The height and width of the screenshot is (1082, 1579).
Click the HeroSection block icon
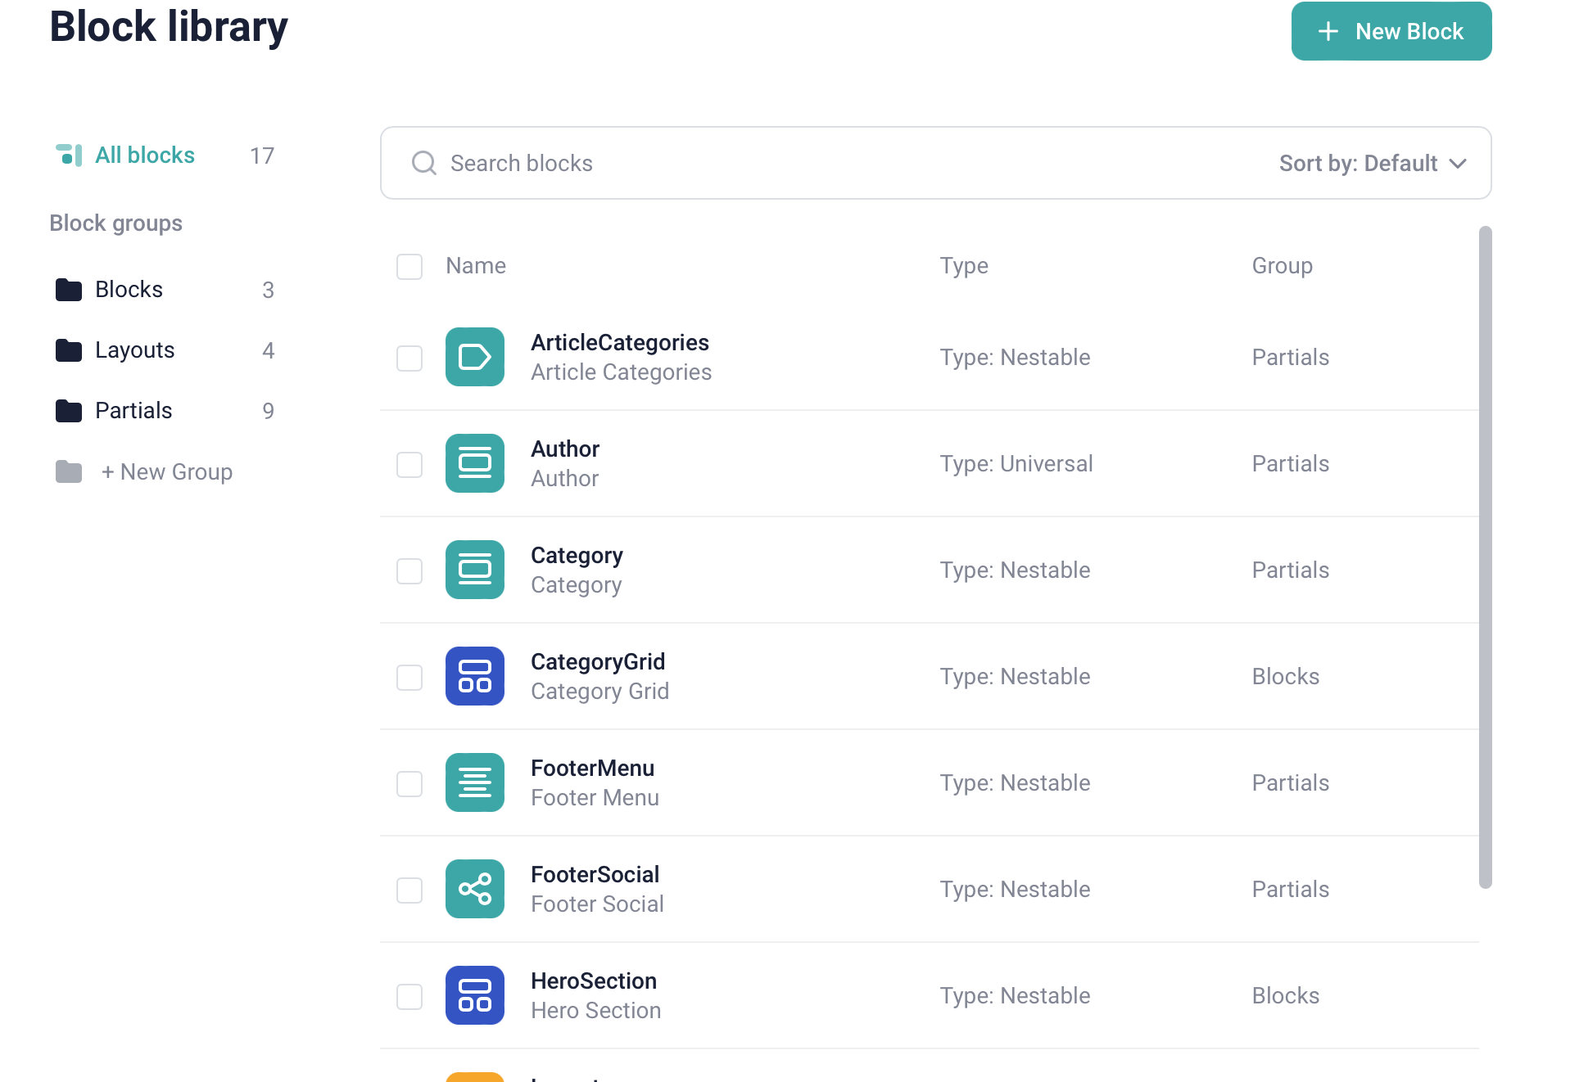pos(474,995)
